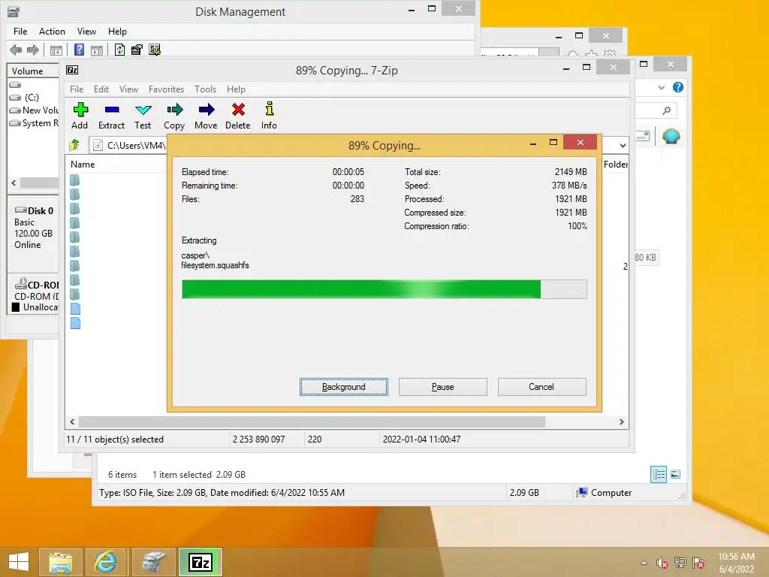Open 7-Zip Help menu
Viewport: 769px width, 577px height.
(x=236, y=89)
